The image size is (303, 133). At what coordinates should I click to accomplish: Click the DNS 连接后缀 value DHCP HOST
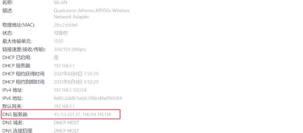point(66,131)
